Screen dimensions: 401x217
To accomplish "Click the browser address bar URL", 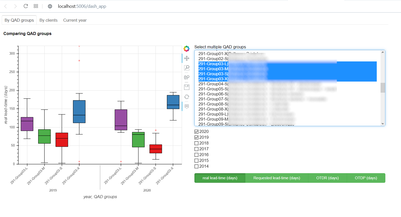I will pyautogui.click(x=82, y=6).
